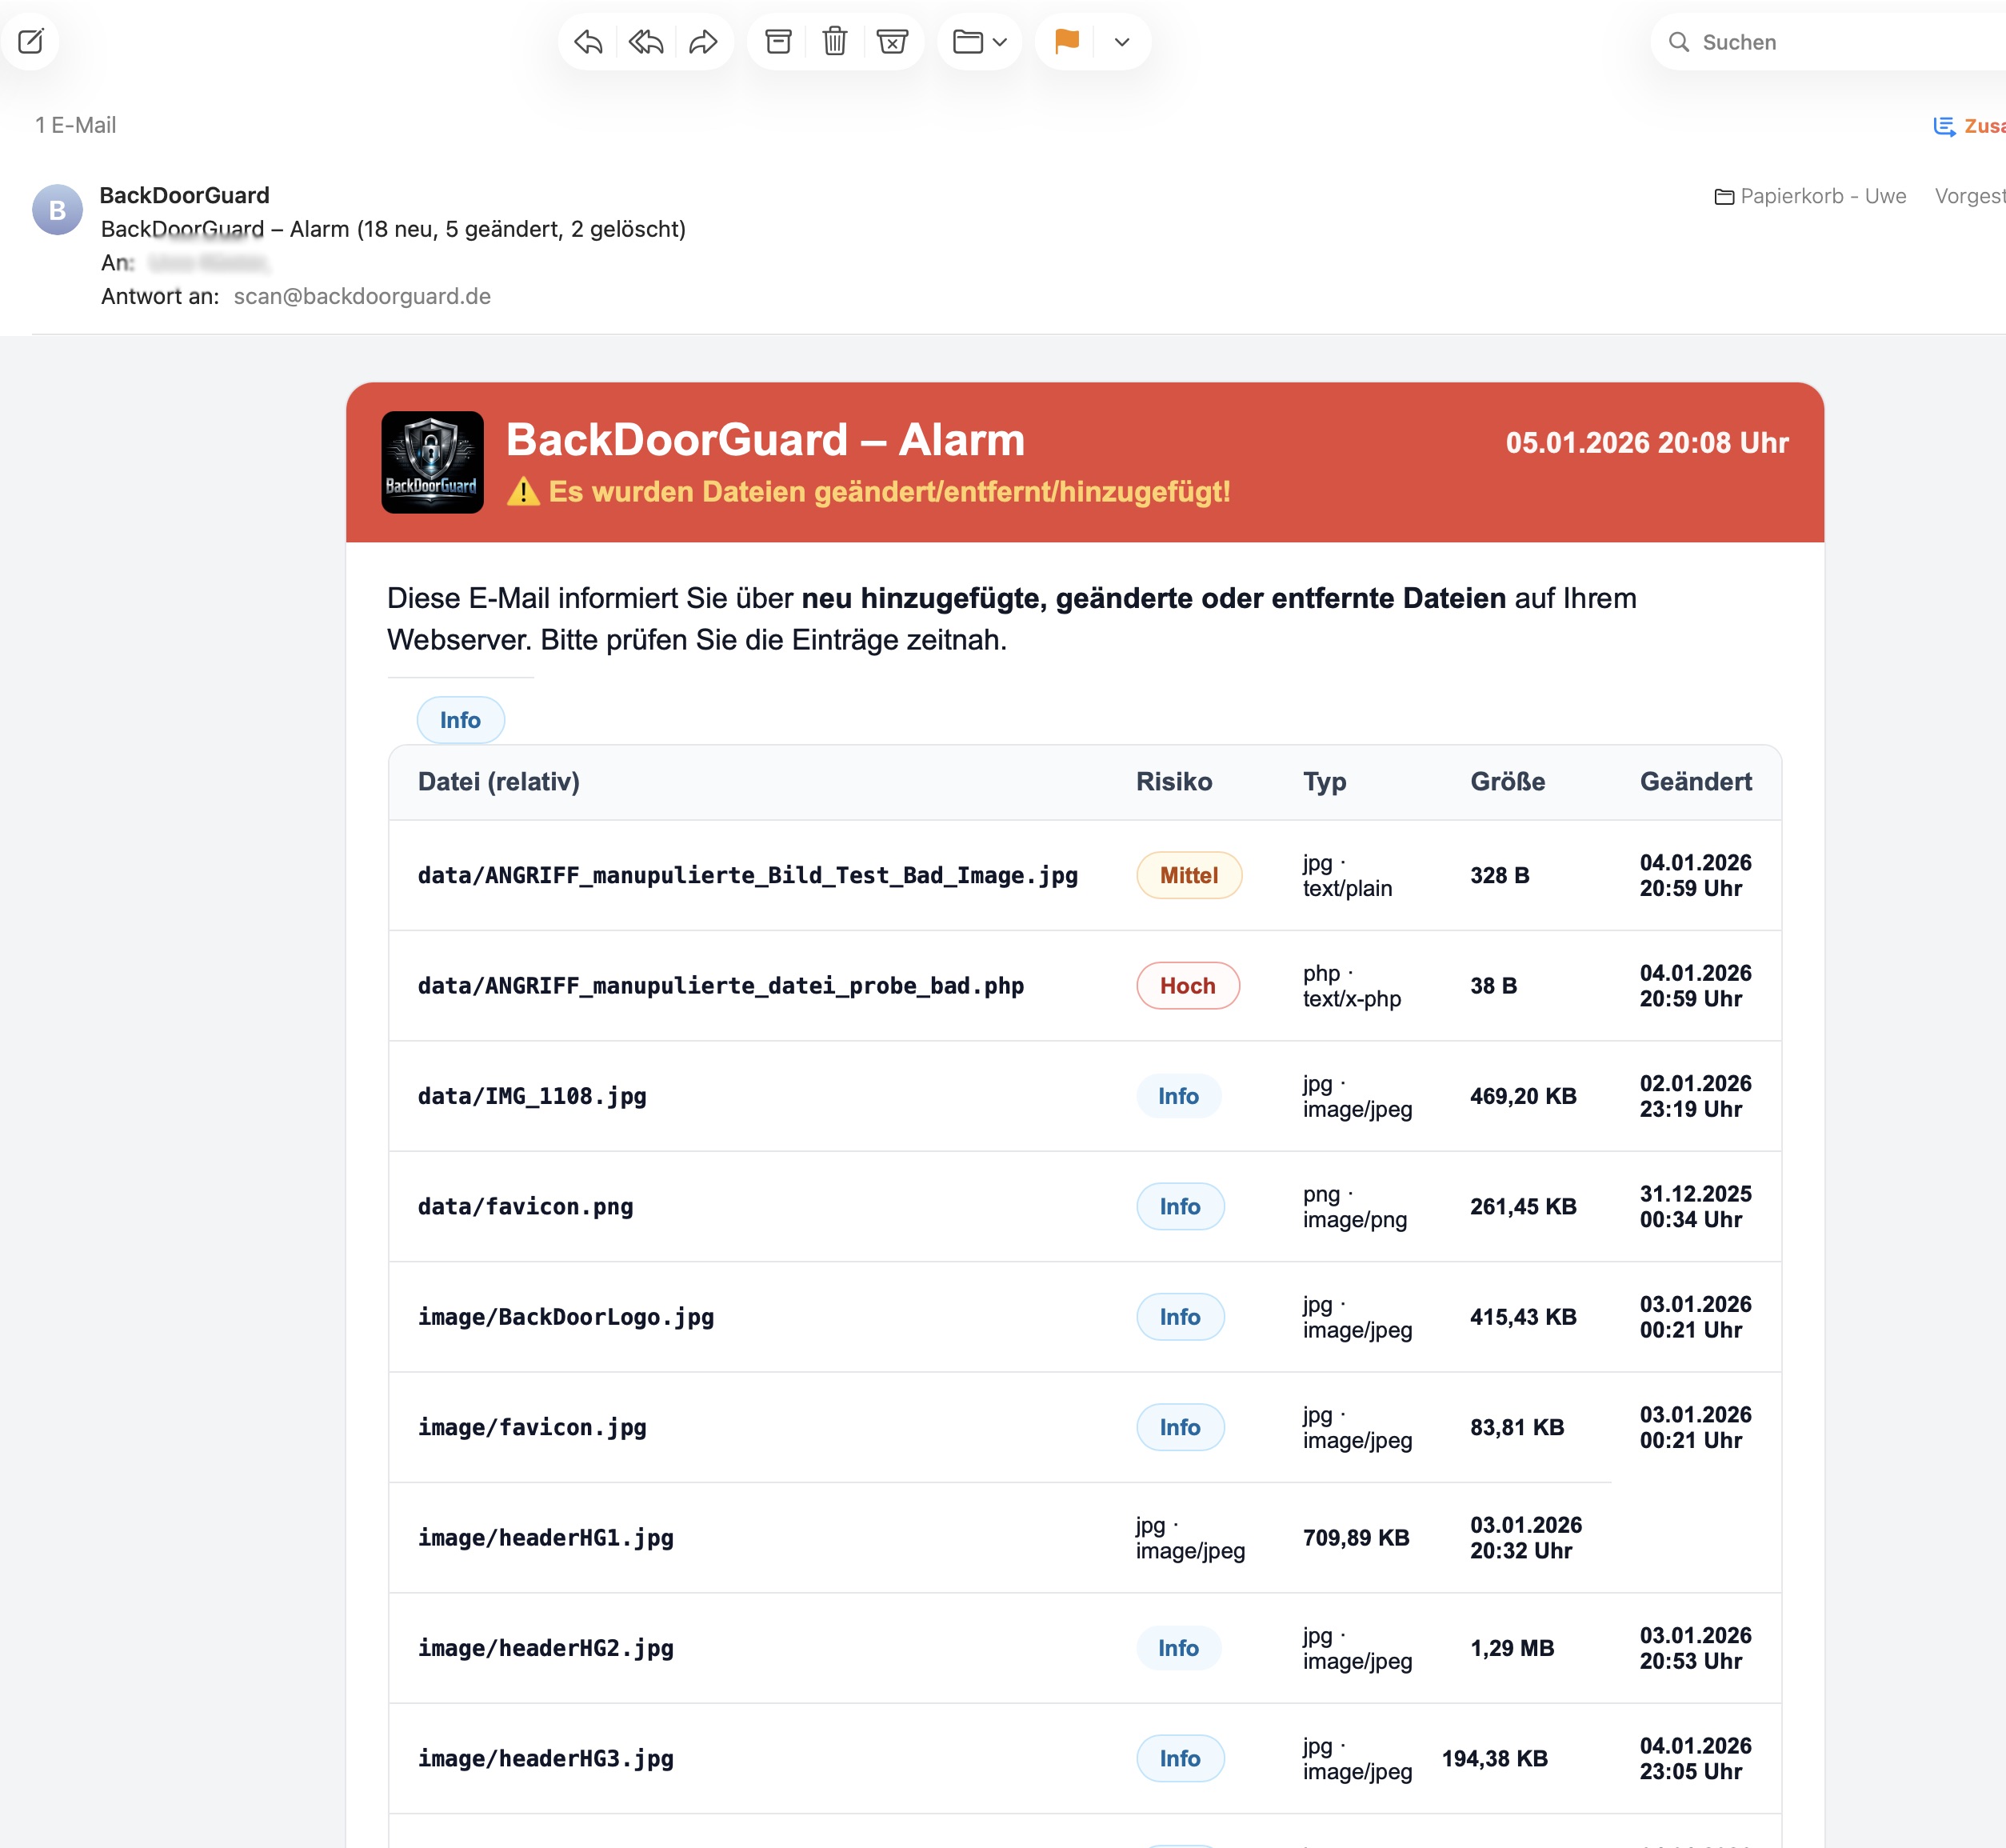Open the move-to-folder dropdown chevron
The height and width of the screenshot is (1848, 2006).
click(x=999, y=42)
